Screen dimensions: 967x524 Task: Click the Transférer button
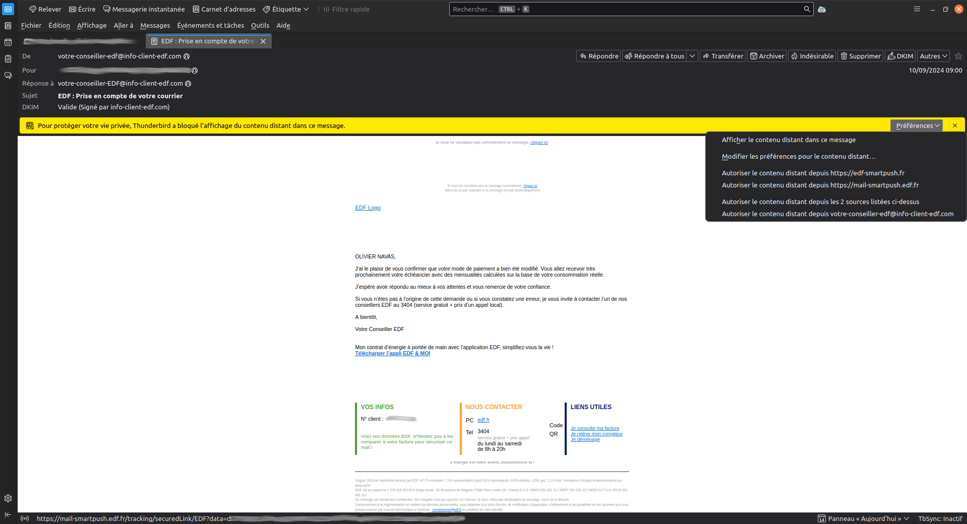722,56
